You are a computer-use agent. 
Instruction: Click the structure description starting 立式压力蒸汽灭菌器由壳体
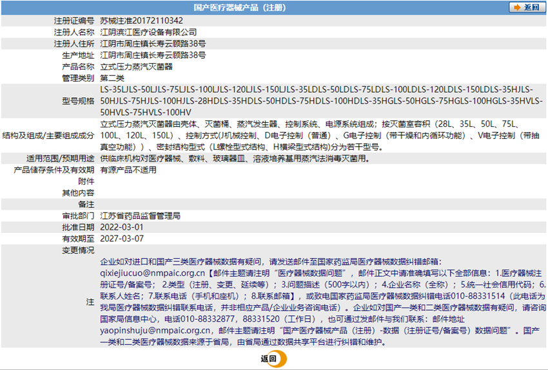tap(320, 135)
